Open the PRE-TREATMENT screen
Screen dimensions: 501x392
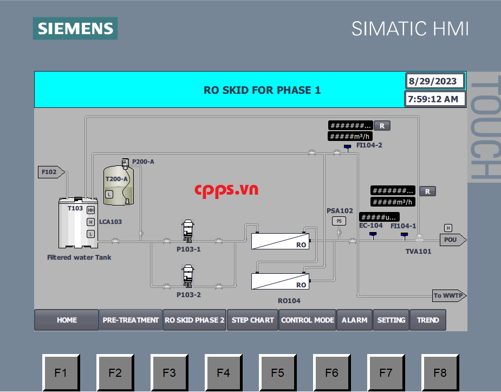[131, 320]
